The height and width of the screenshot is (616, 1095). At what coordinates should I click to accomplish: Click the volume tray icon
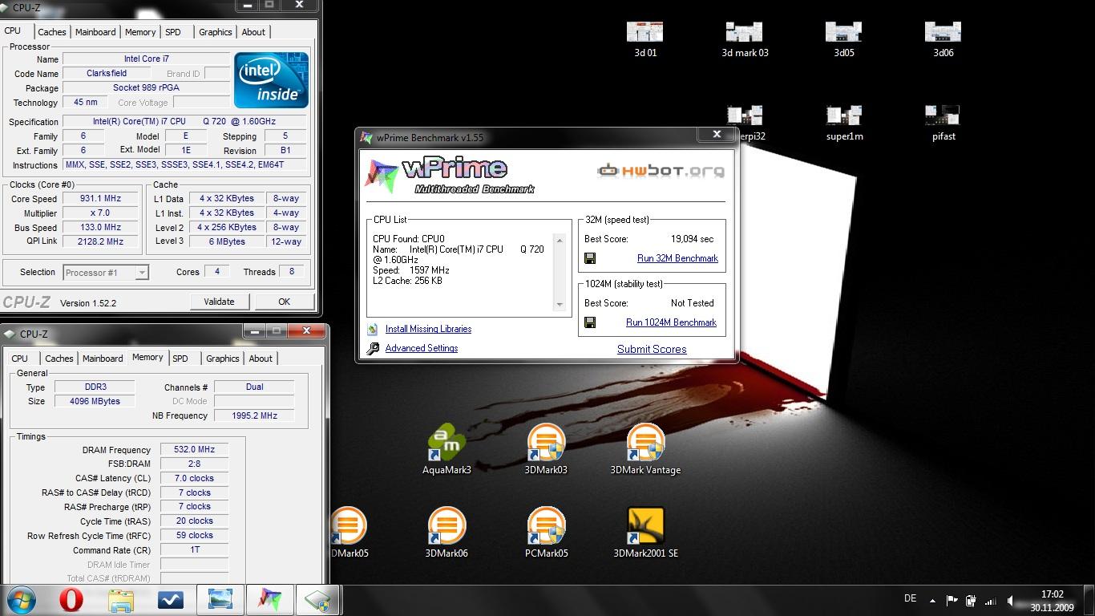pyautogui.click(x=1011, y=601)
